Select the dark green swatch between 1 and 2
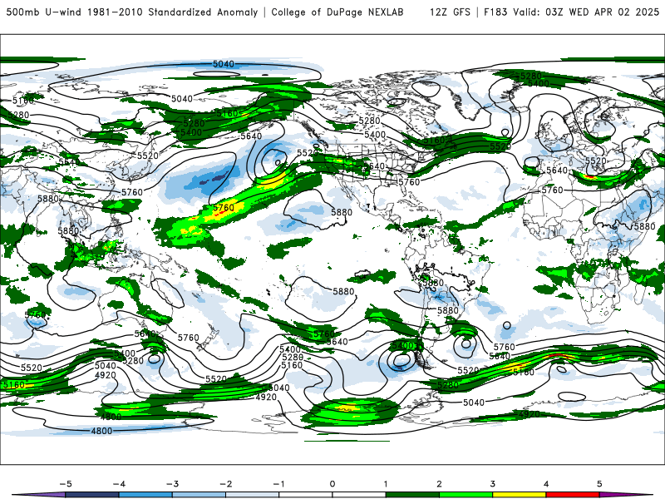The image size is (665, 499). point(412,495)
